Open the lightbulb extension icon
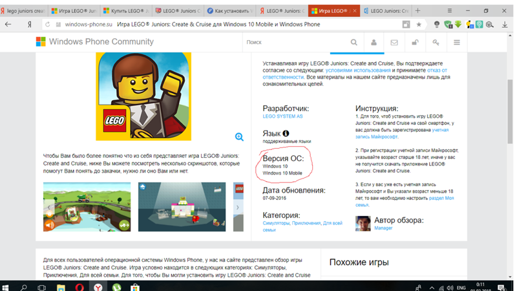Image resolution: width=517 pixels, height=291 pixels. [437, 25]
